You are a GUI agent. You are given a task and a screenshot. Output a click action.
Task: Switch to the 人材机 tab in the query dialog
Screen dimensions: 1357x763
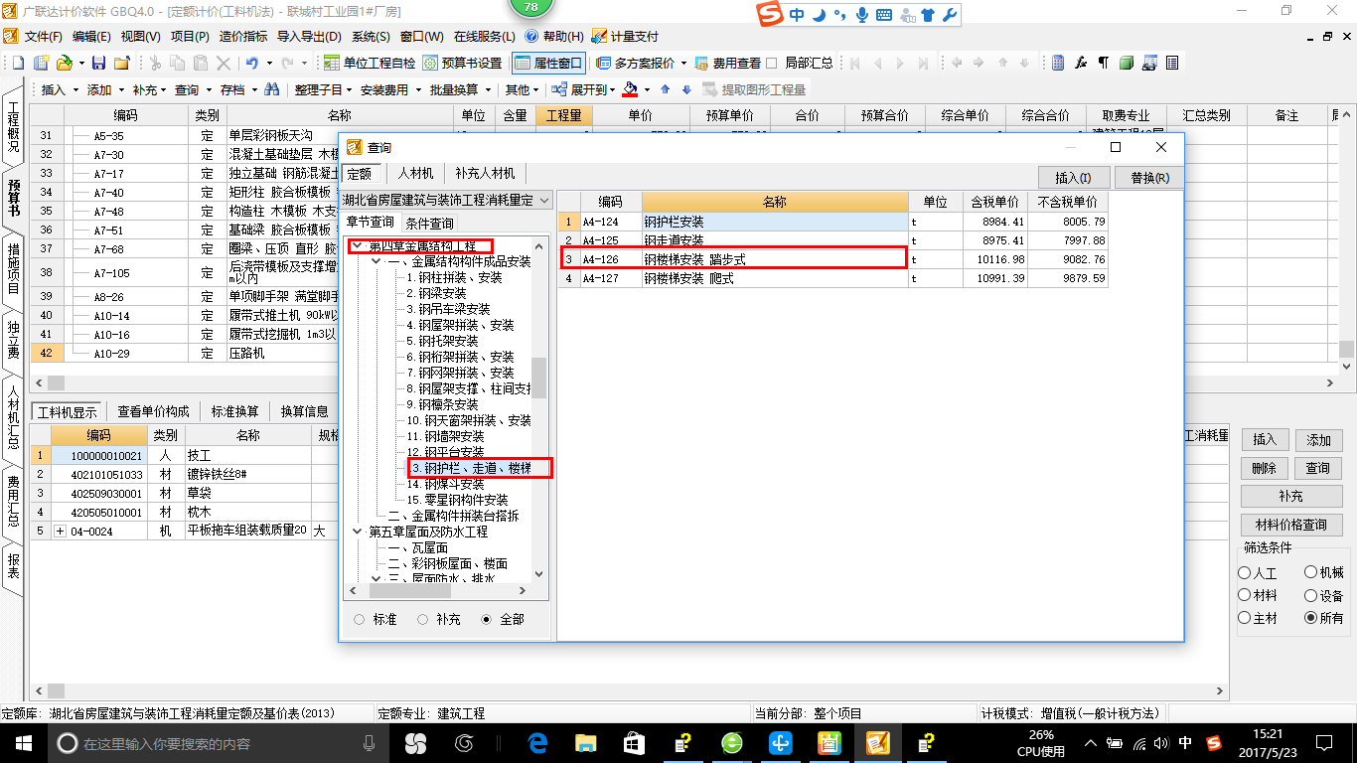pos(415,173)
